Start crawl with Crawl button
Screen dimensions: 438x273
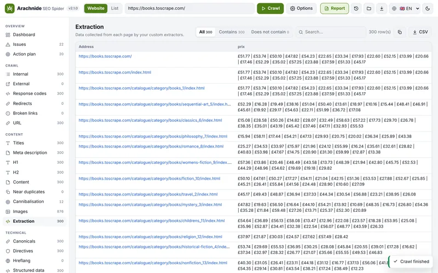point(270,8)
